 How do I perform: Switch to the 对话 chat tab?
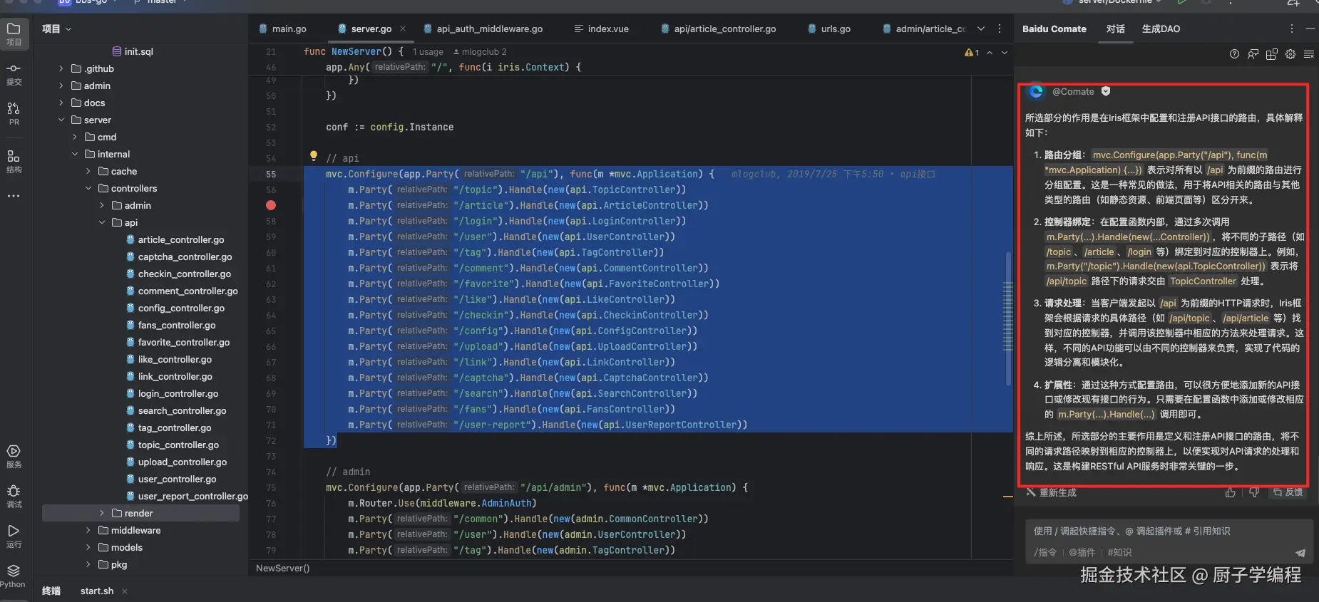click(1116, 29)
